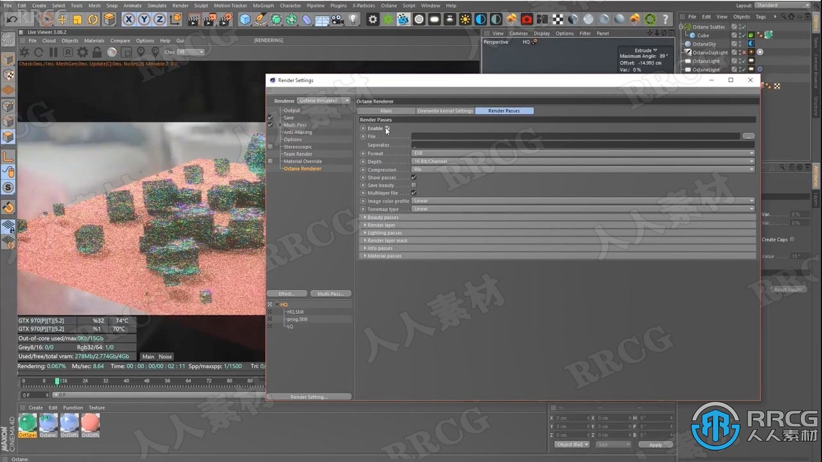
Task: Click the red Octane camera icon
Action: [x=527, y=19]
